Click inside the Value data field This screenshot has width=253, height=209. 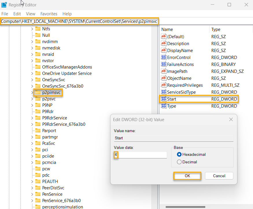[140, 155]
